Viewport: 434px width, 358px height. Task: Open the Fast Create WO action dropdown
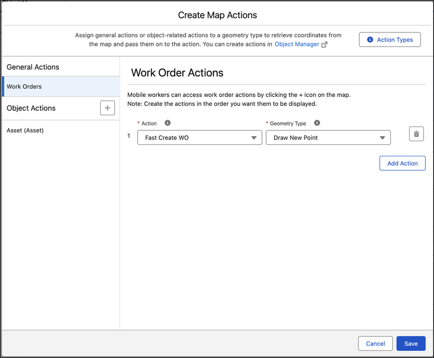click(200, 137)
